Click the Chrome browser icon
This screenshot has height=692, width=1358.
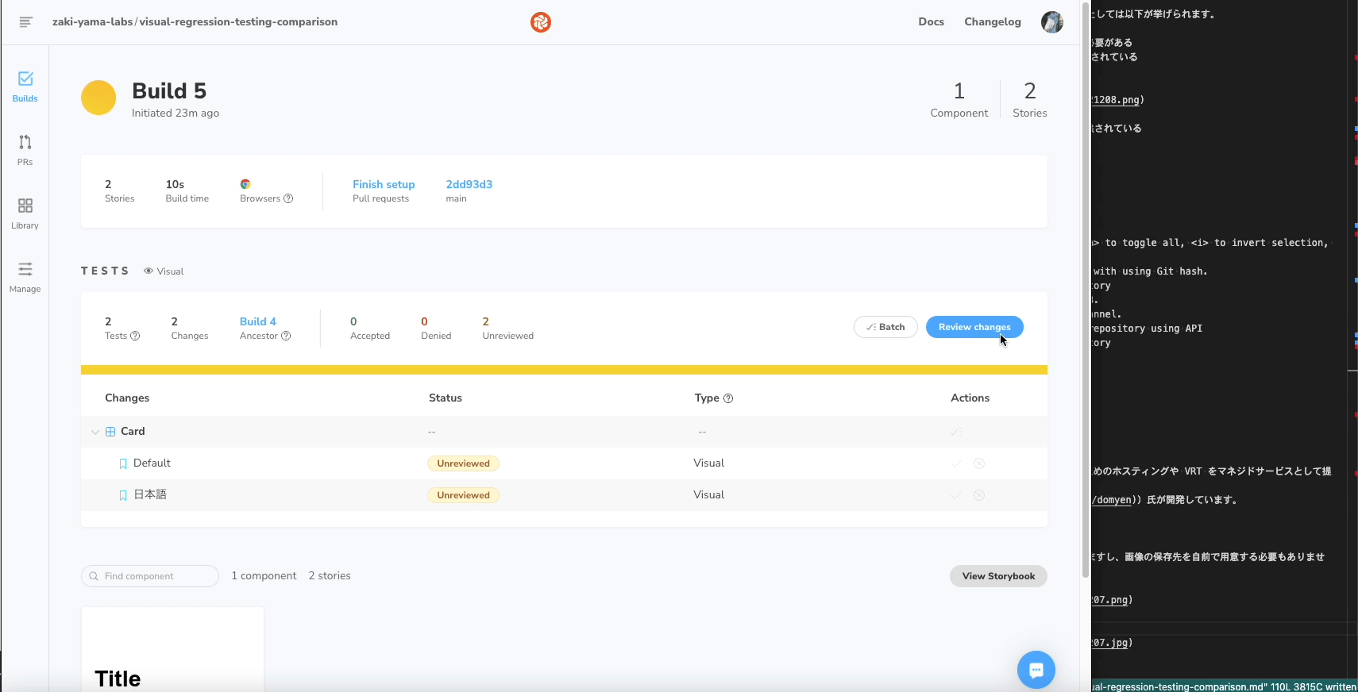[245, 184]
